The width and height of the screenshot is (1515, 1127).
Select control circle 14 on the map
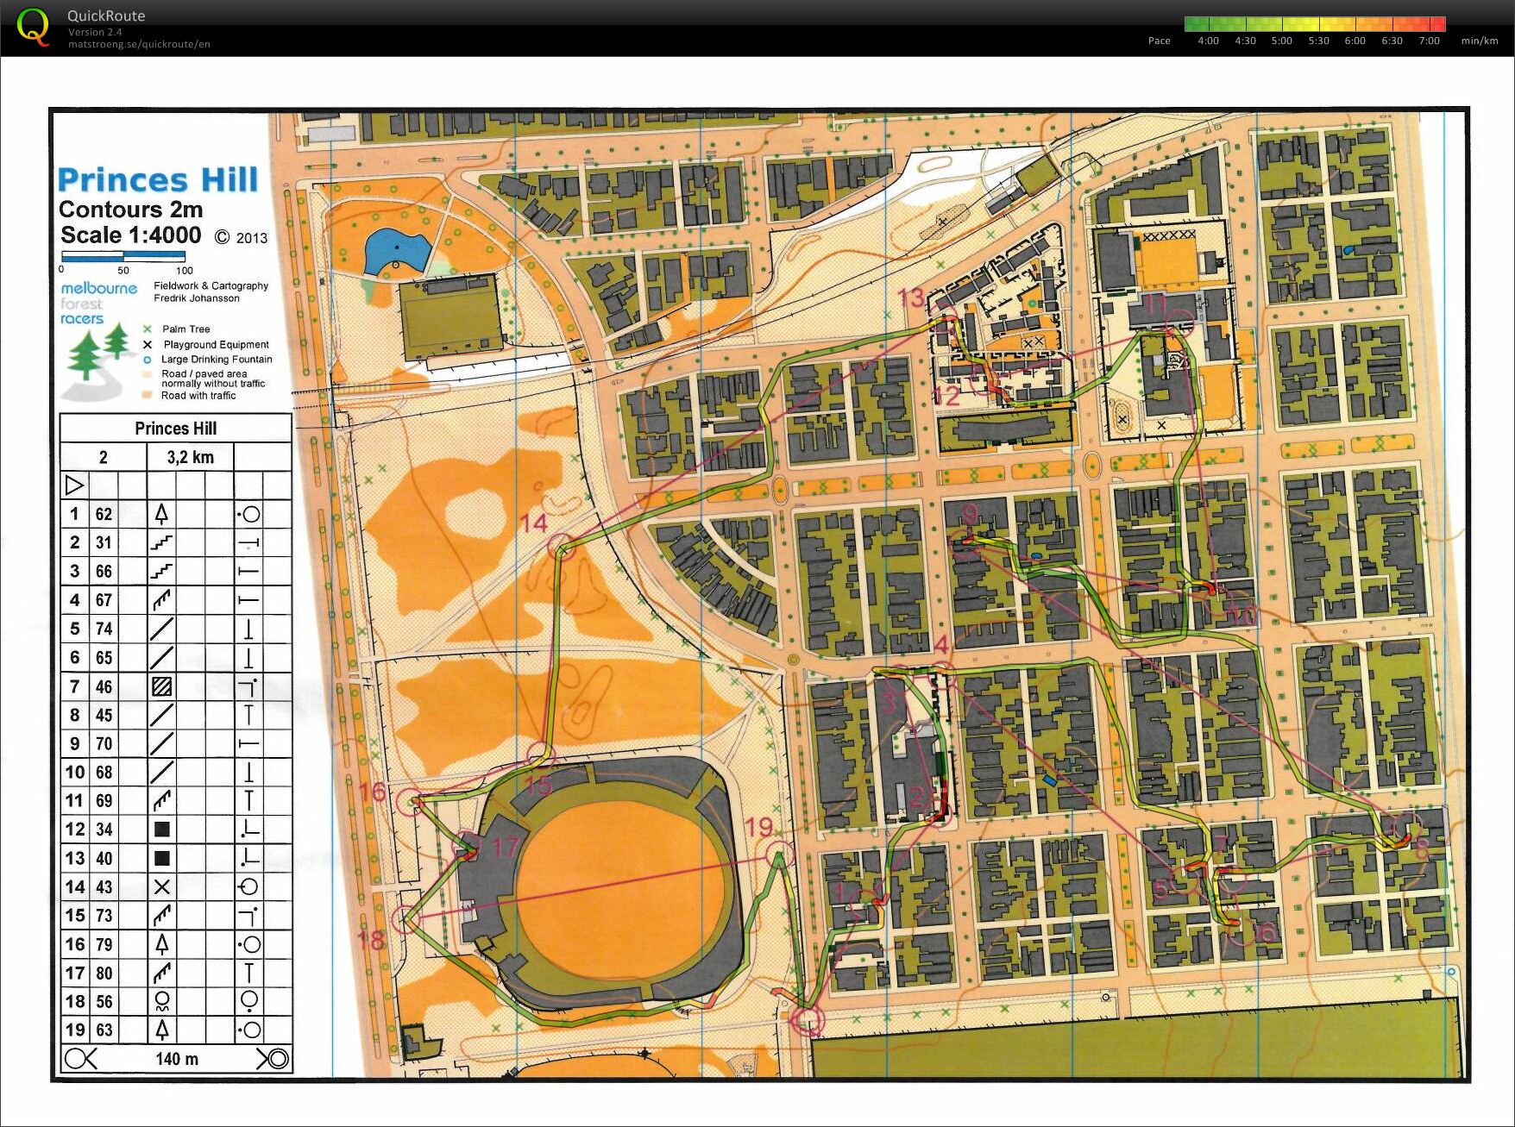click(562, 547)
